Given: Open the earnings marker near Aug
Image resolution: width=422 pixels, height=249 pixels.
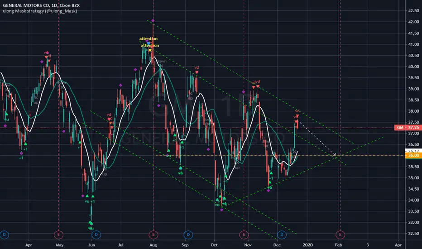Looking at the screenshot, I should click(x=153, y=235).
